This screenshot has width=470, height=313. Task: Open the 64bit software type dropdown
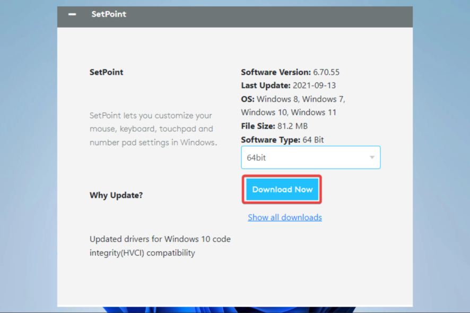(x=310, y=158)
